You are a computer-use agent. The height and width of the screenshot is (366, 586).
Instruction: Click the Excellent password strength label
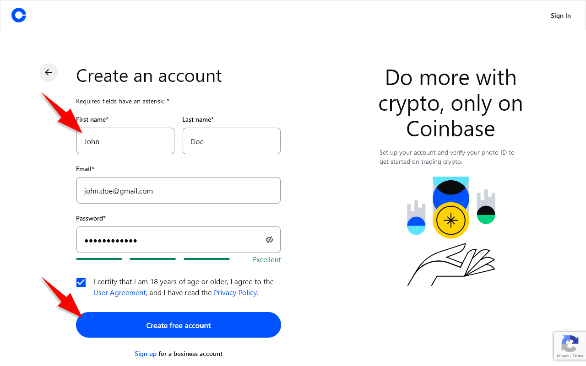267,259
